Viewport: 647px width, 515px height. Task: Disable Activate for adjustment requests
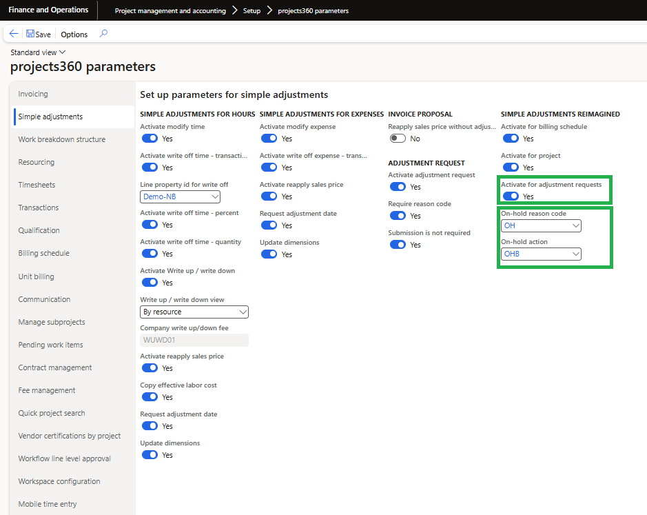(x=511, y=196)
